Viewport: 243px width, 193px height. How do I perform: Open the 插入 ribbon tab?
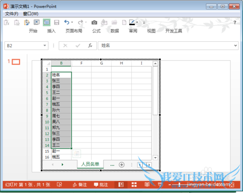click(52, 31)
